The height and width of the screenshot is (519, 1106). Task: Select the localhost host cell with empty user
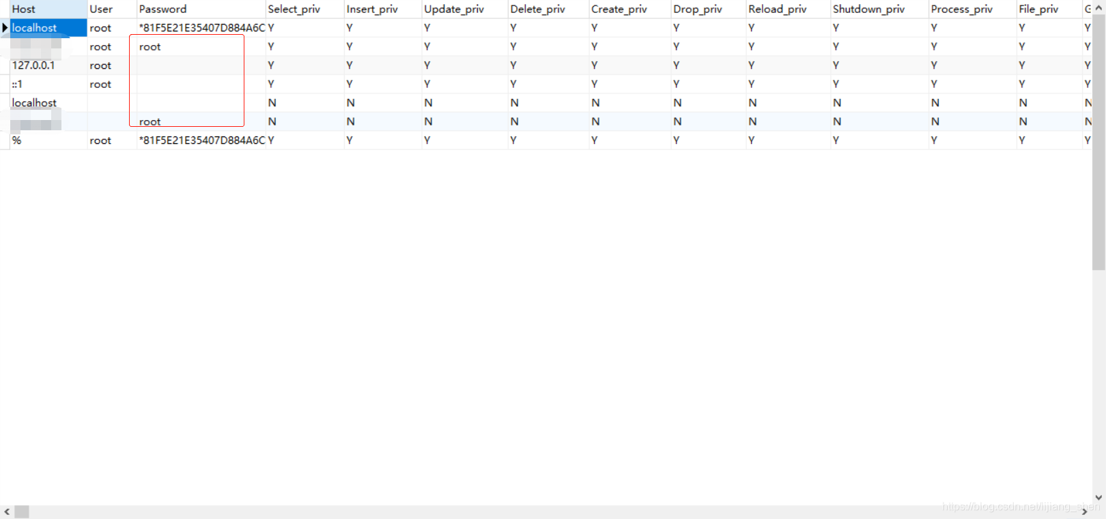[48, 103]
